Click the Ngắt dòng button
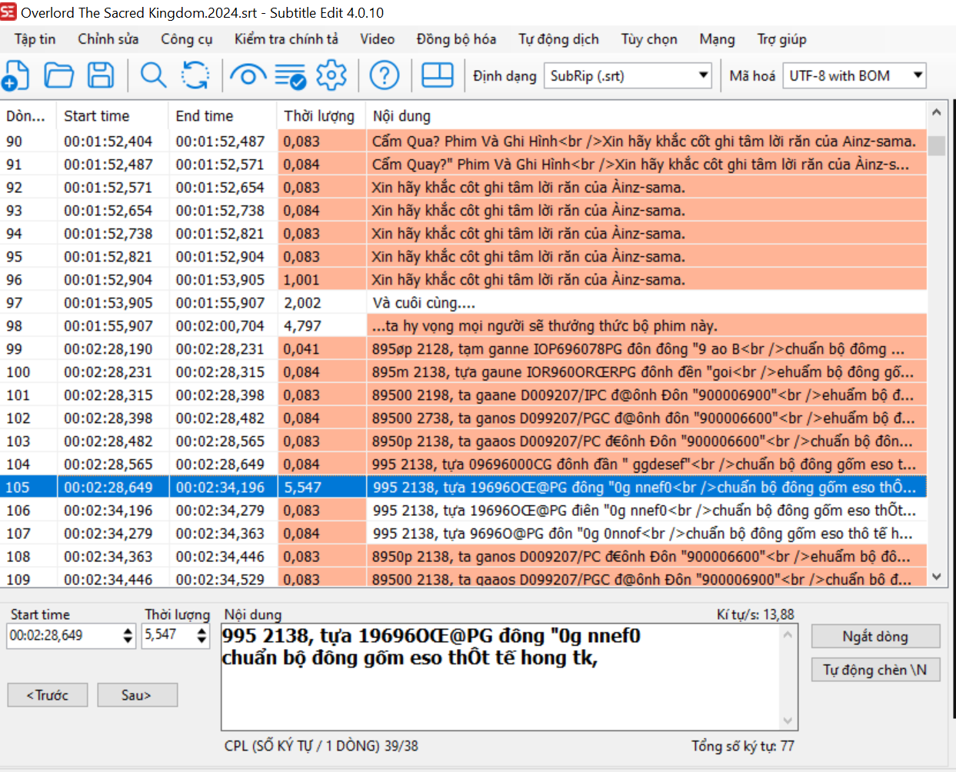The image size is (956, 772). click(x=875, y=636)
